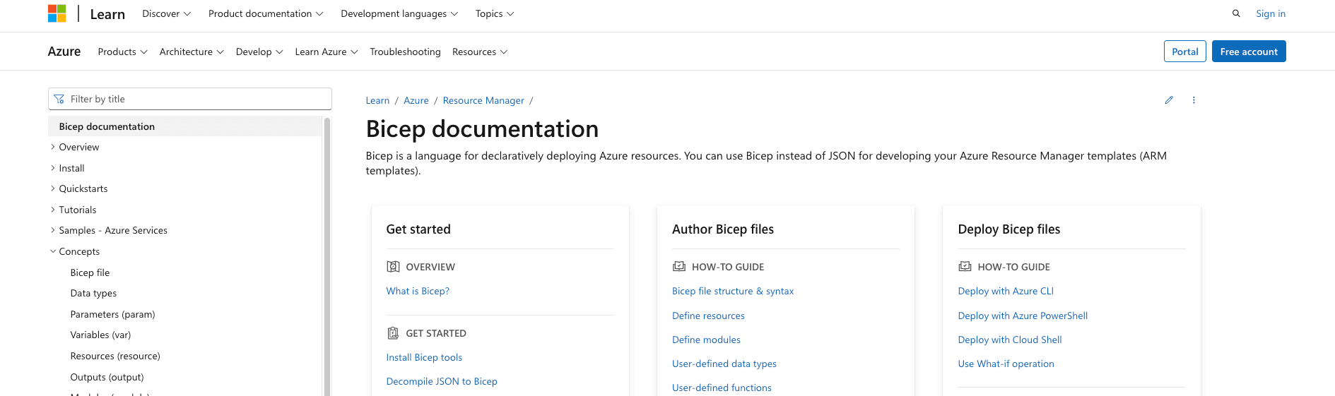Open the Deploy with Azure CLI link
This screenshot has width=1335, height=396.
coord(1006,291)
